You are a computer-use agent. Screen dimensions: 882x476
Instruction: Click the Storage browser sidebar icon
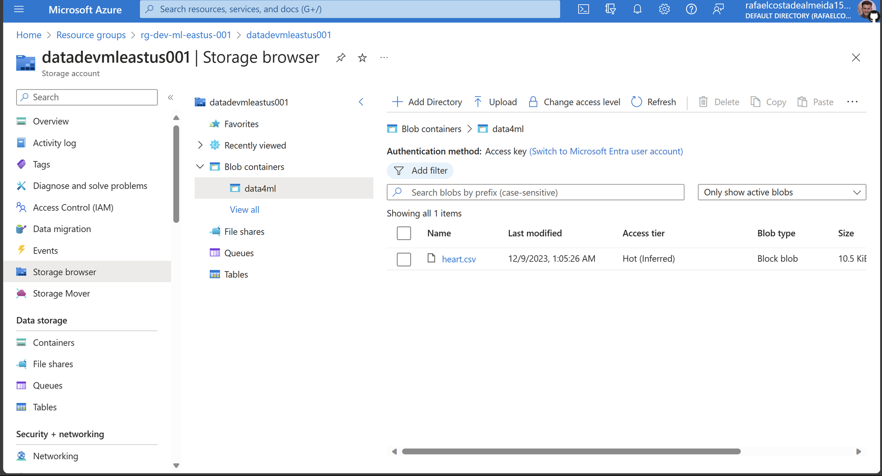pos(21,271)
